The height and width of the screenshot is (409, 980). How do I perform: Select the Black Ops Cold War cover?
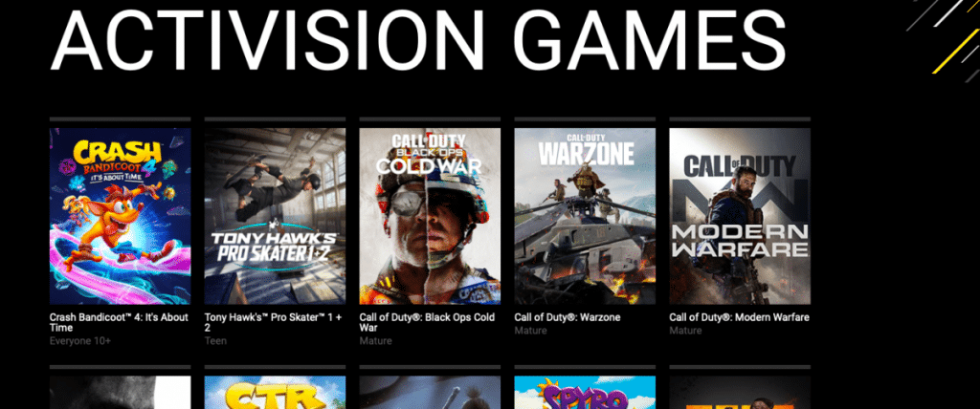(430, 216)
